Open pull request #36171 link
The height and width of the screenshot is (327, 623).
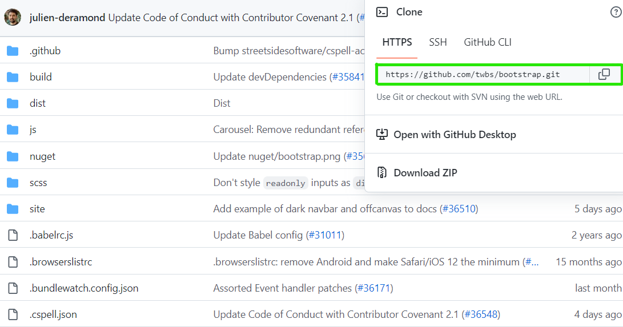click(373, 288)
